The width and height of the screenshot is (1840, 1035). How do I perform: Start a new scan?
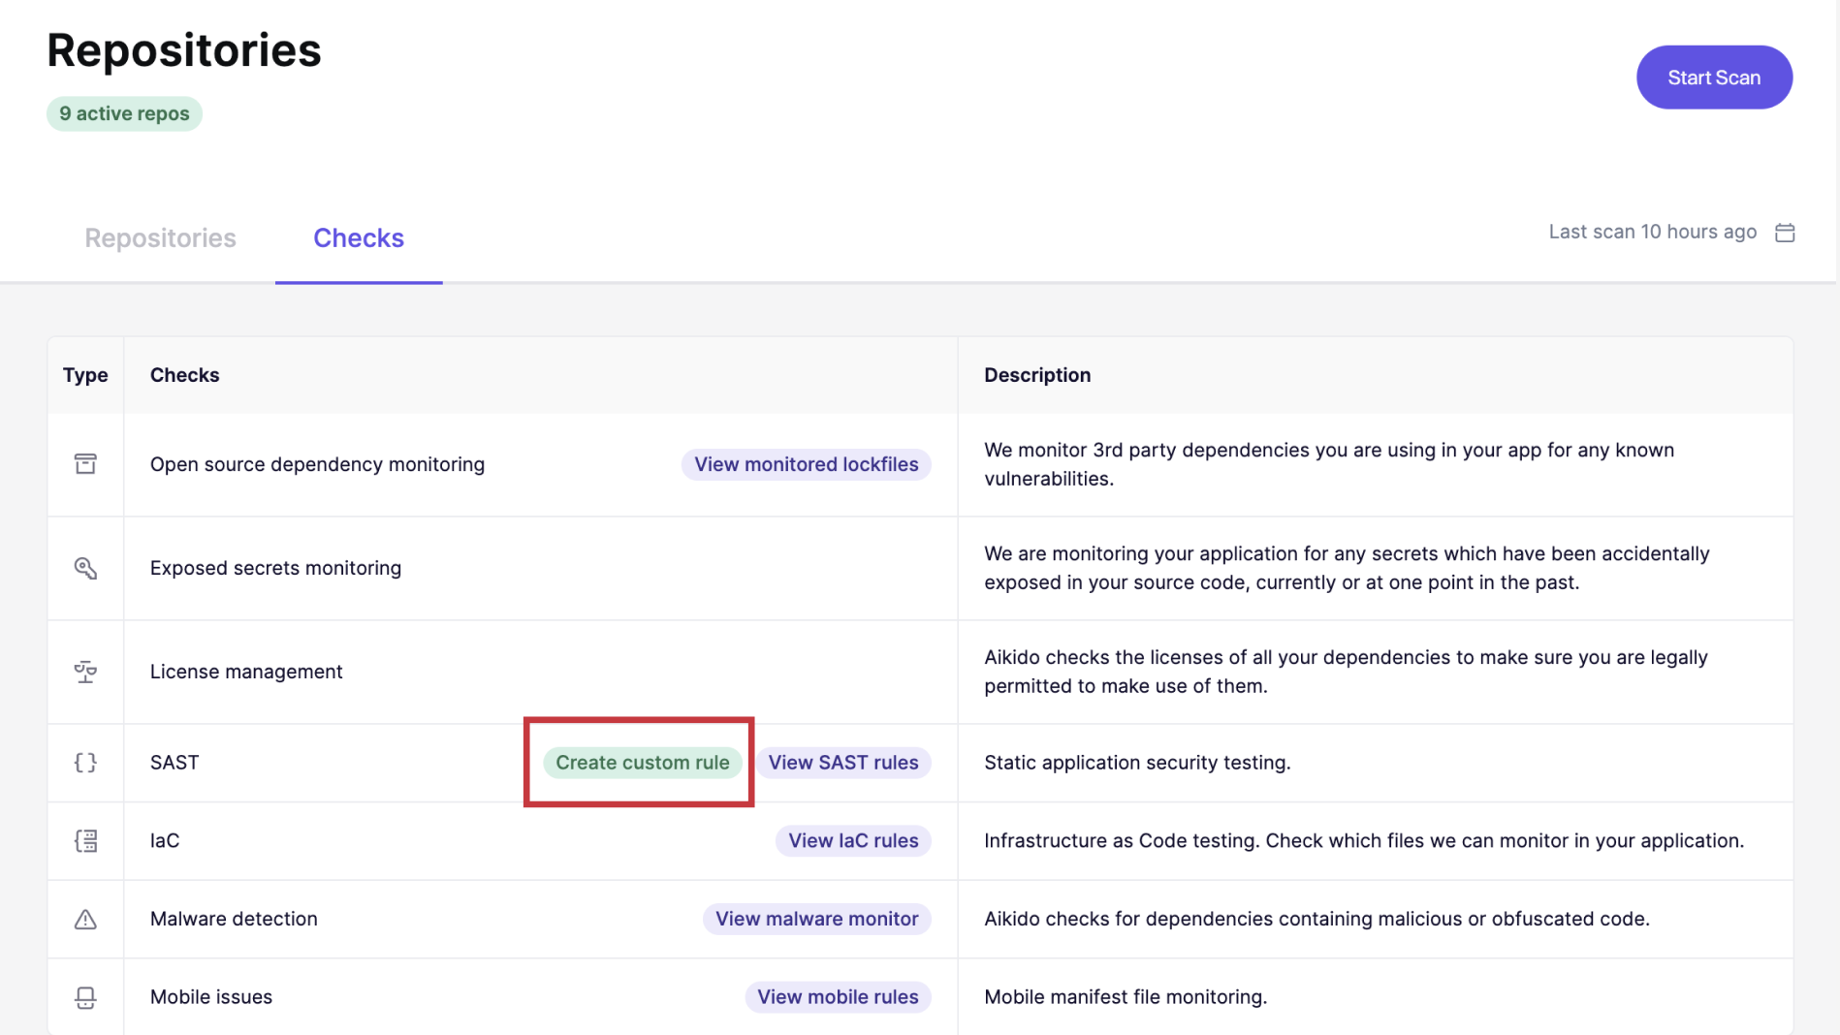(x=1714, y=78)
